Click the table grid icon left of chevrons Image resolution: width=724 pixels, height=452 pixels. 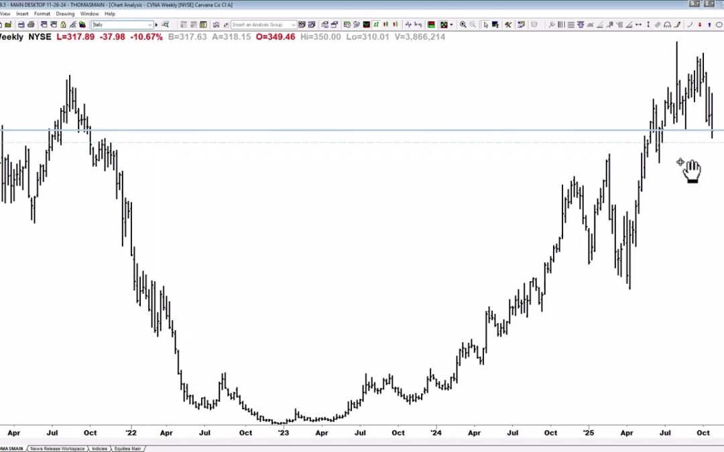pos(203,25)
